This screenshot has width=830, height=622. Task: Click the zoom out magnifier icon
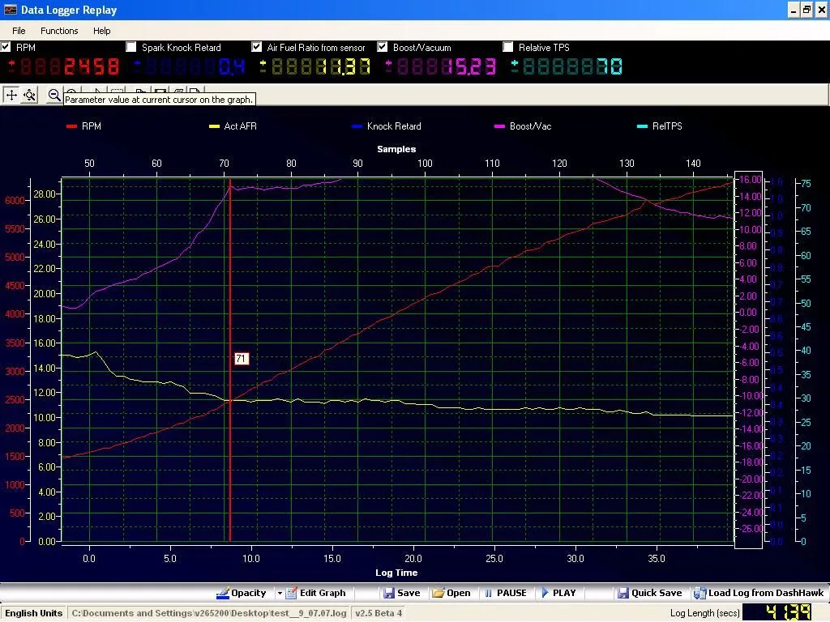pos(53,95)
